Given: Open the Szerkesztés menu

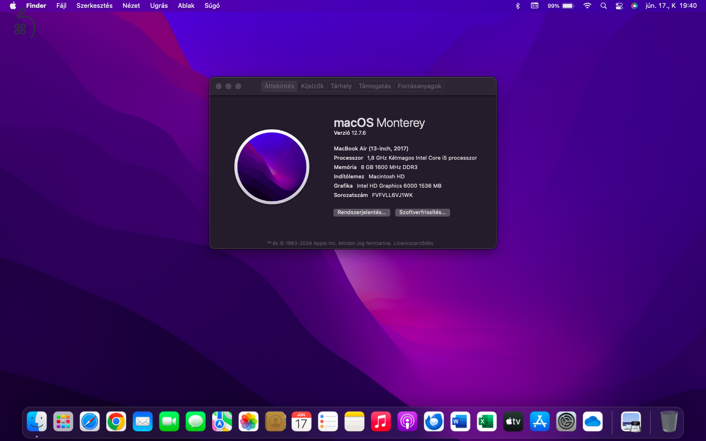Looking at the screenshot, I should pos(95,6).
